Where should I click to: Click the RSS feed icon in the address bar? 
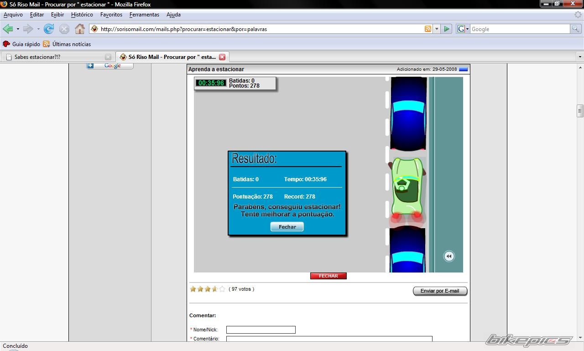pos(428,29)
